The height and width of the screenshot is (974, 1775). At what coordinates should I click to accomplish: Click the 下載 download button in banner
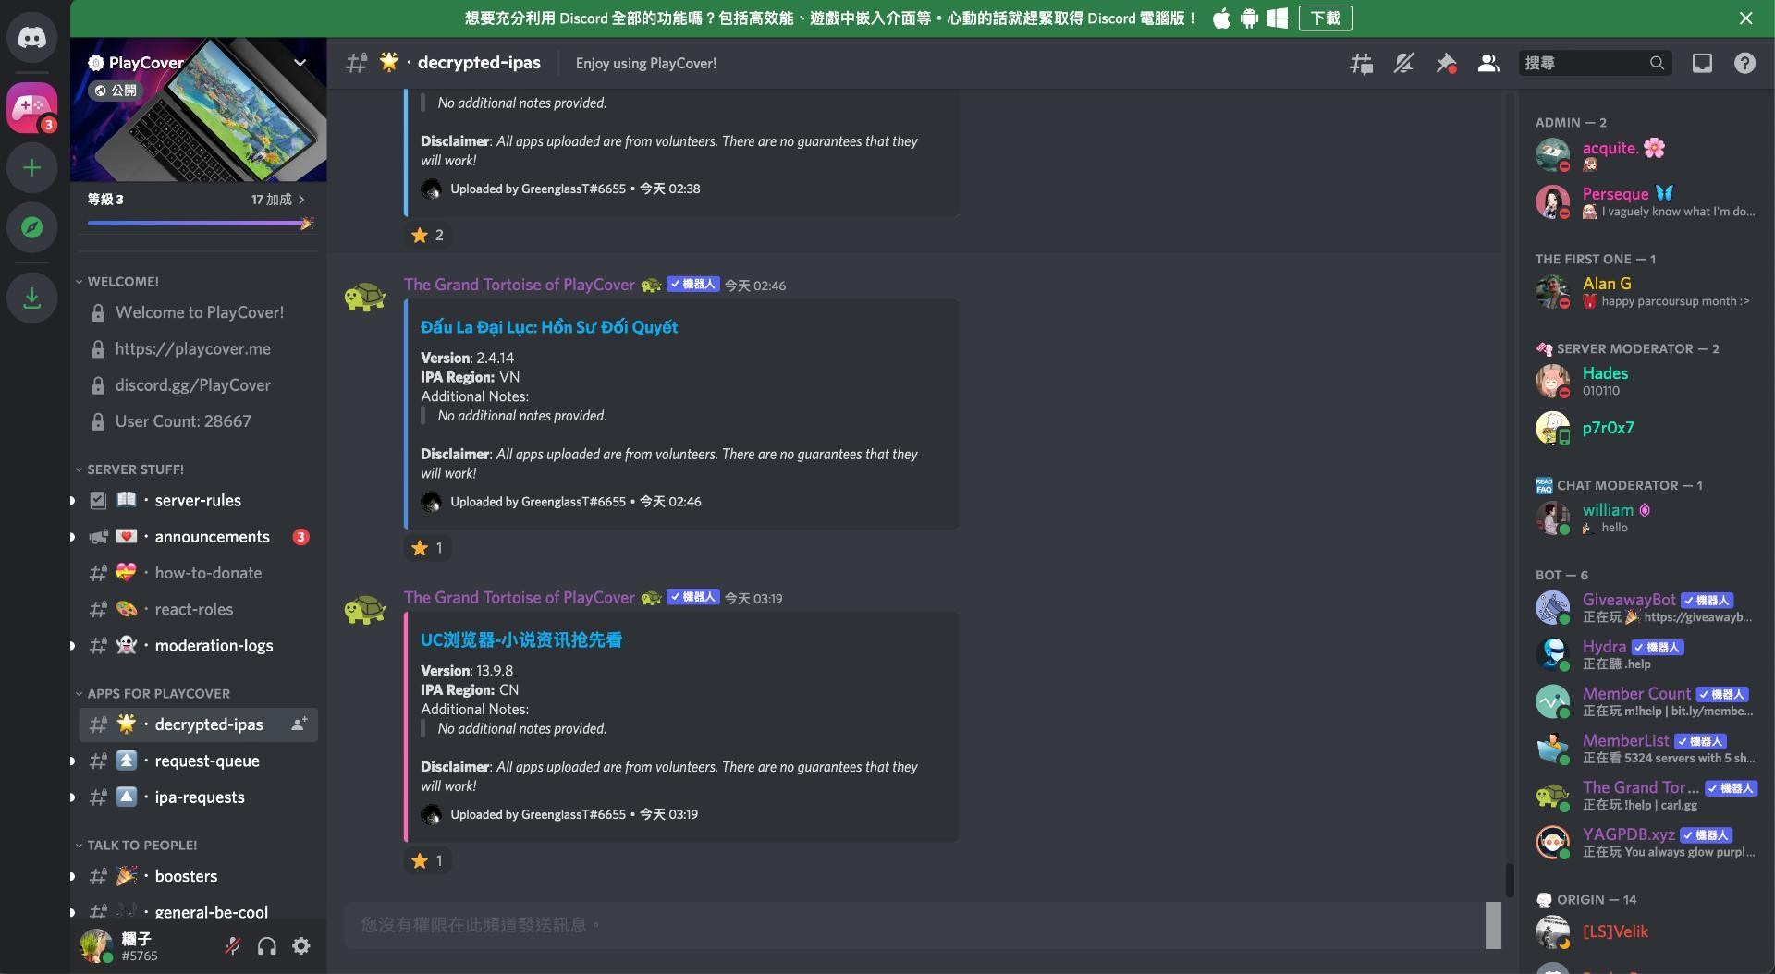[1325, 18]
